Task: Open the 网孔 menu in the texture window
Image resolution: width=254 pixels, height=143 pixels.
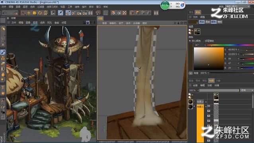Action: [49, 23]
